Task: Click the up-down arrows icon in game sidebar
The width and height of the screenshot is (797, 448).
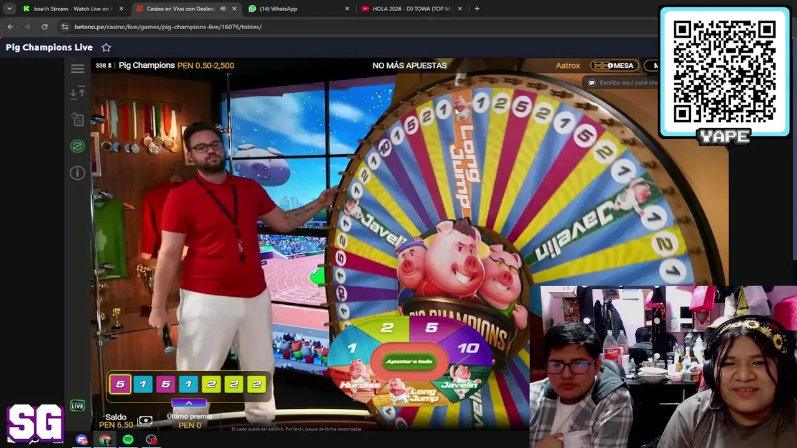Action: coord(77,93)
